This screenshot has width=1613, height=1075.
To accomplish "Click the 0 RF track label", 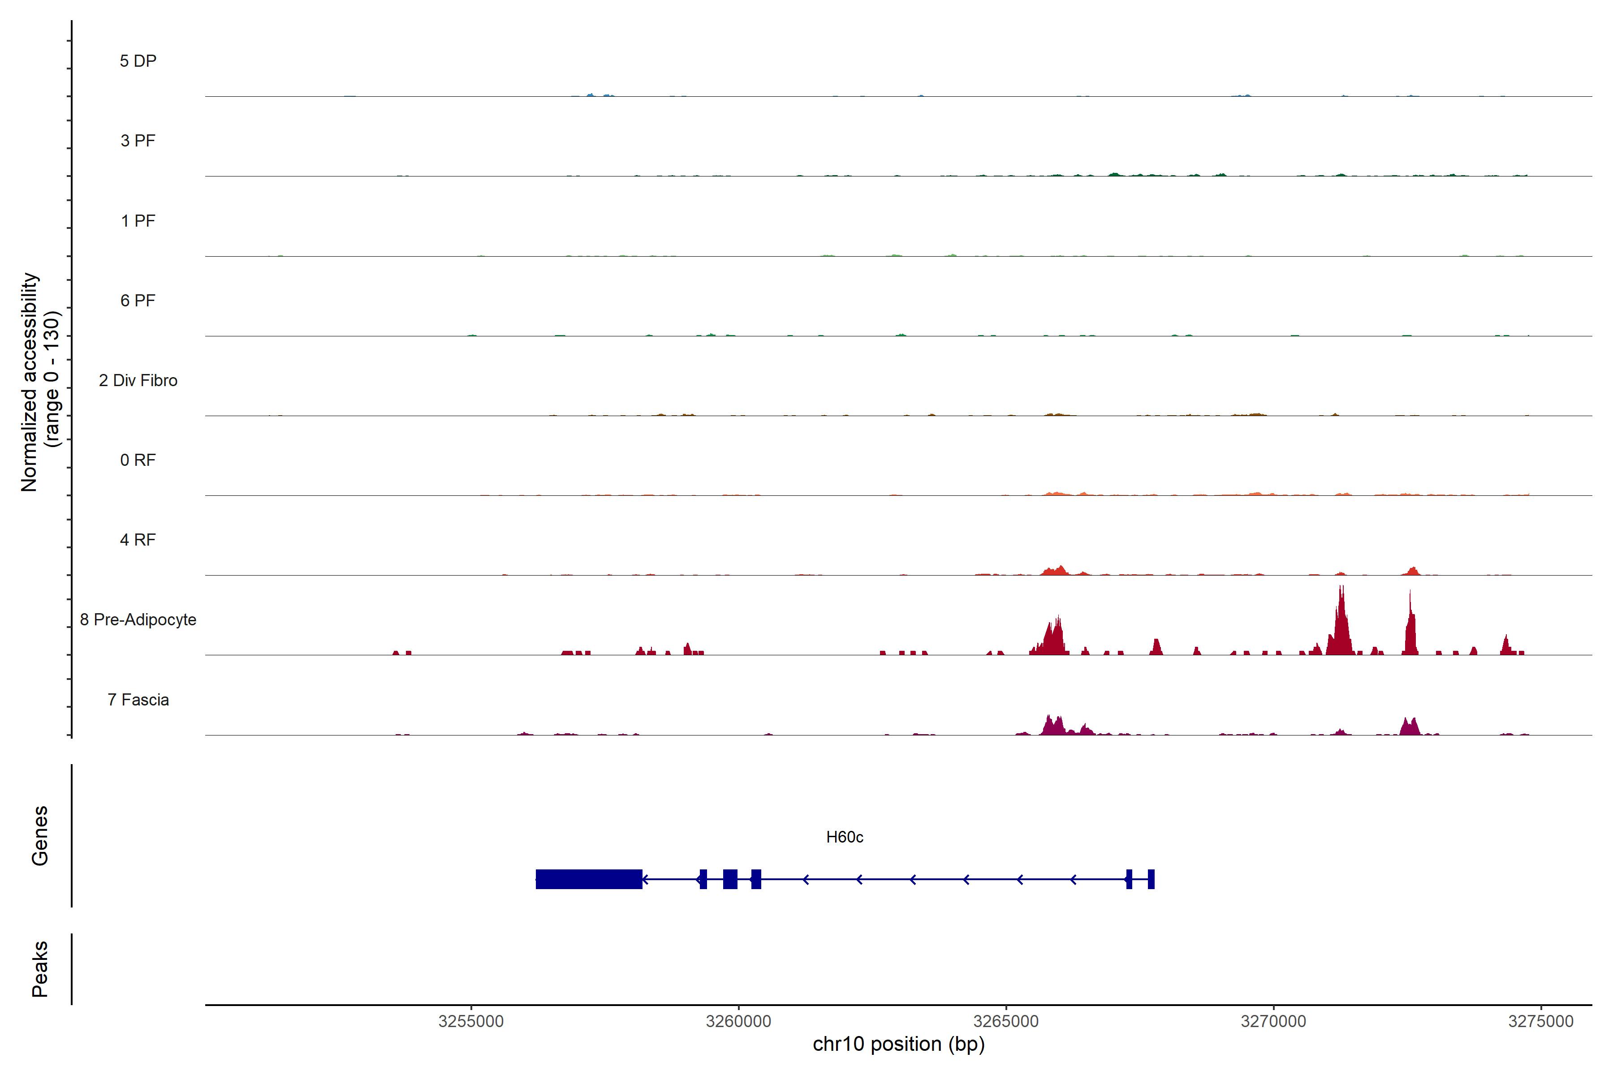I will pyautogui.click(x=138, y=460).
